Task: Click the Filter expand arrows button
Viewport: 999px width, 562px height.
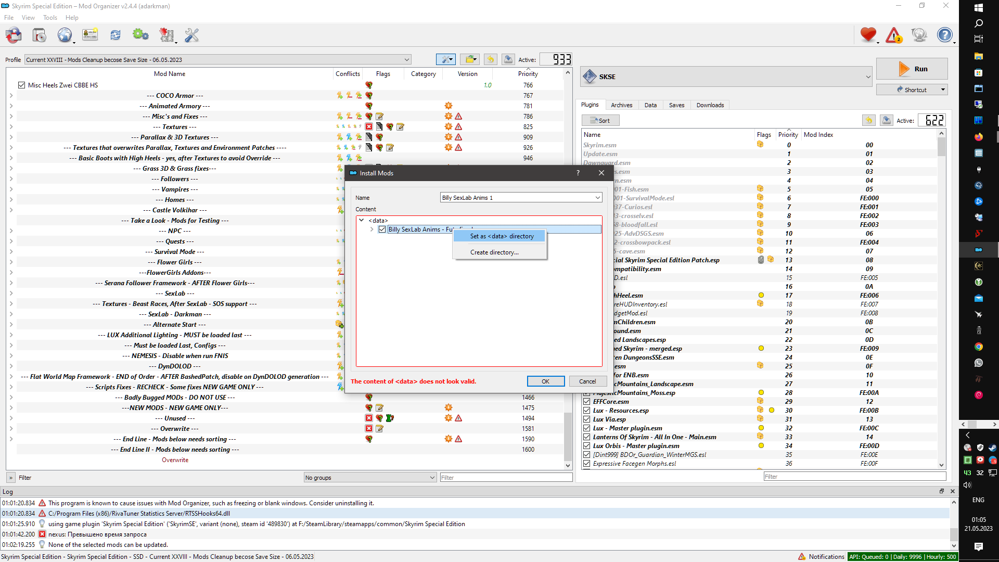Action: pyautogui.click(x=10, y=477)
